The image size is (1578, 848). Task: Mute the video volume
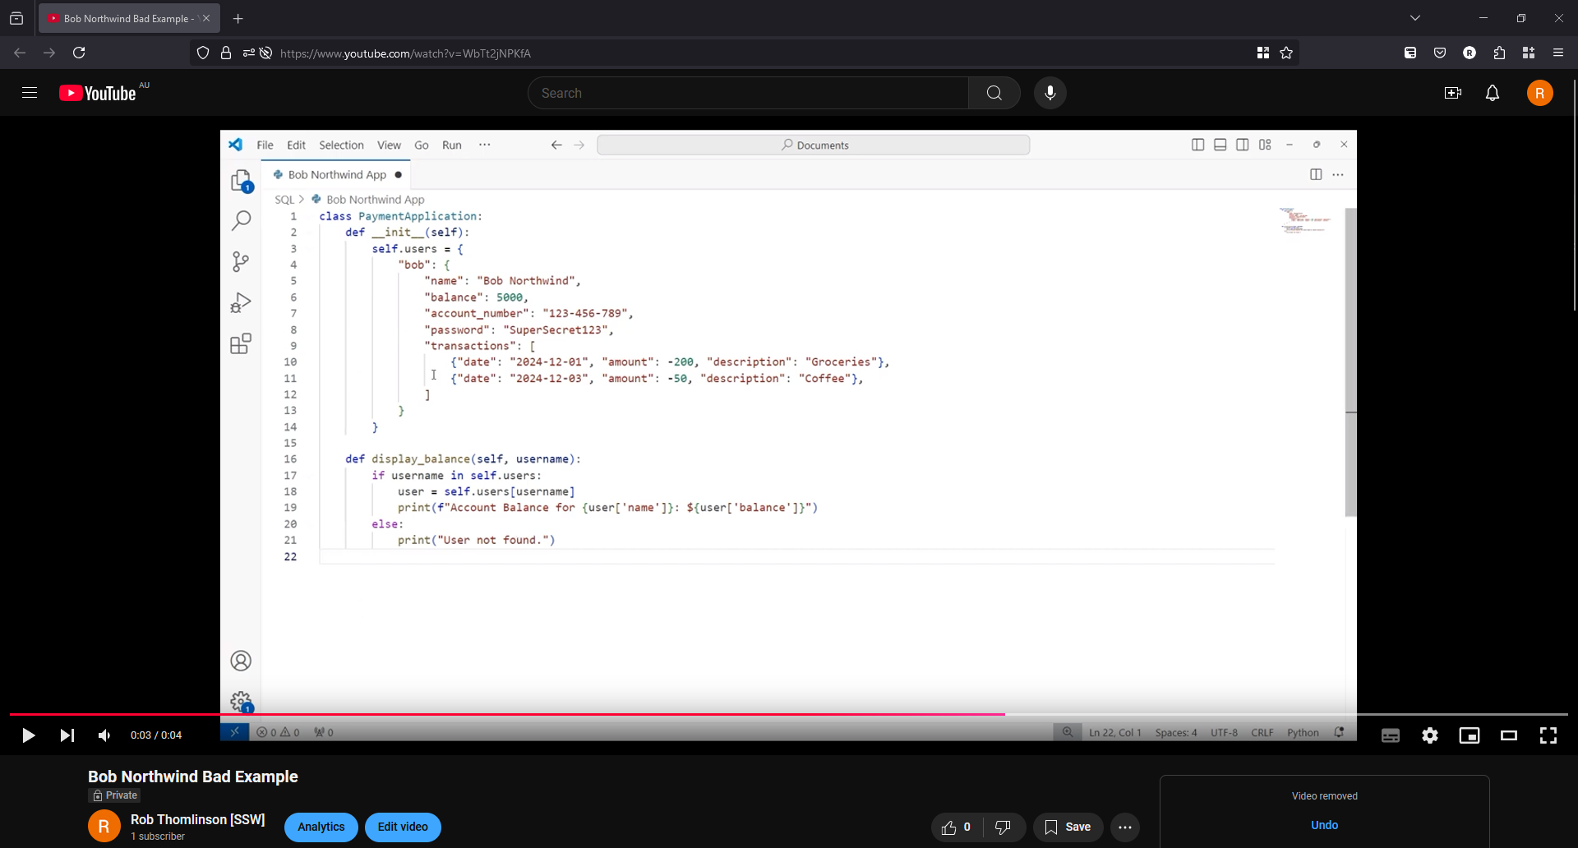pyautogui.click(x=104, y=735)
